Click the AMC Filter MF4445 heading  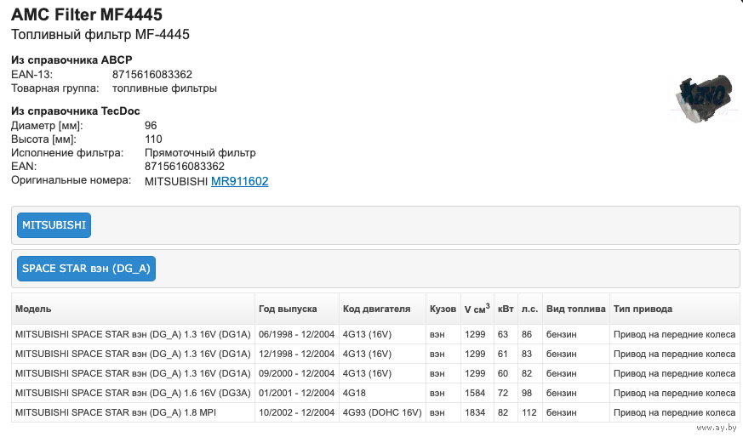(87, 14)
